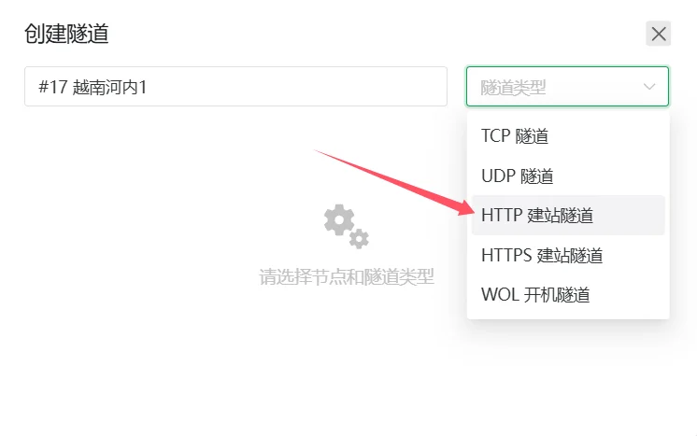Open the node selector showing #17 越南河内1
This screenshot has height=436, width=697.
[x=235, y=87]
